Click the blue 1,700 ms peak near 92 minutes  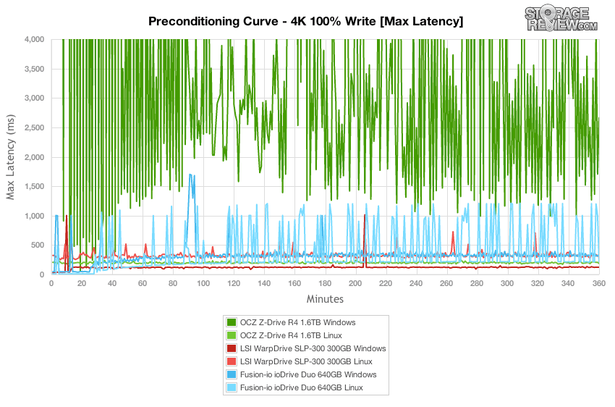(x=191, y=175)
